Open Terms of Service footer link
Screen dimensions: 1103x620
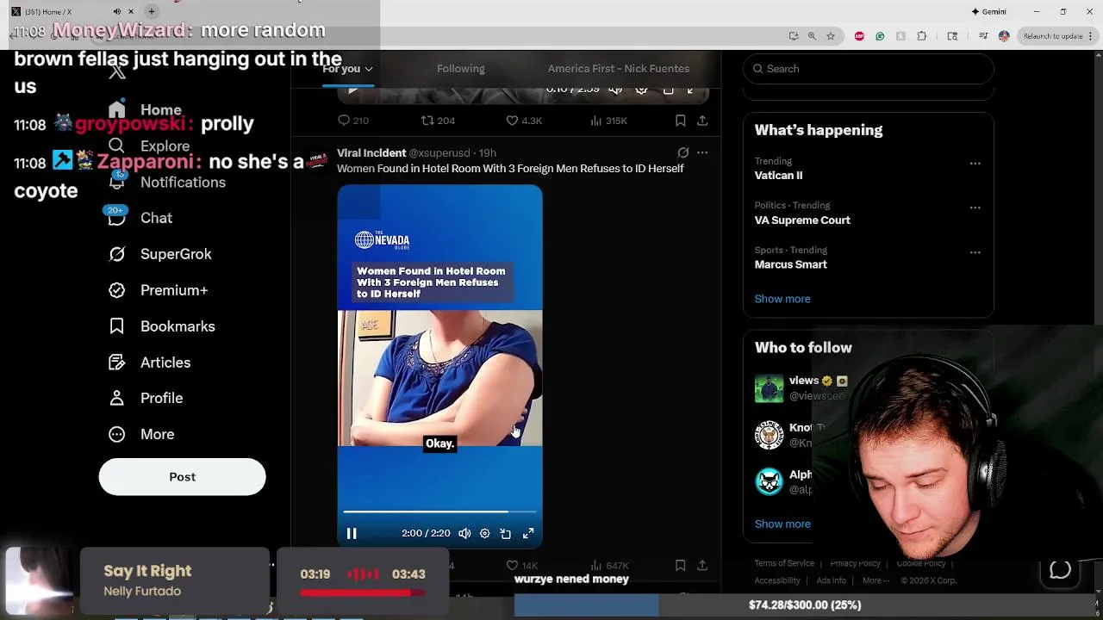tap(784, 563)
